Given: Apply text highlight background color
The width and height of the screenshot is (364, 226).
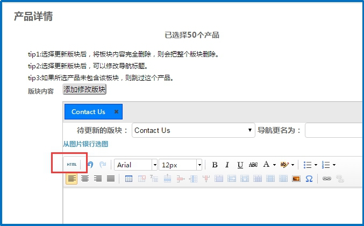Looking at the screenshot, I should coord(284,165).
